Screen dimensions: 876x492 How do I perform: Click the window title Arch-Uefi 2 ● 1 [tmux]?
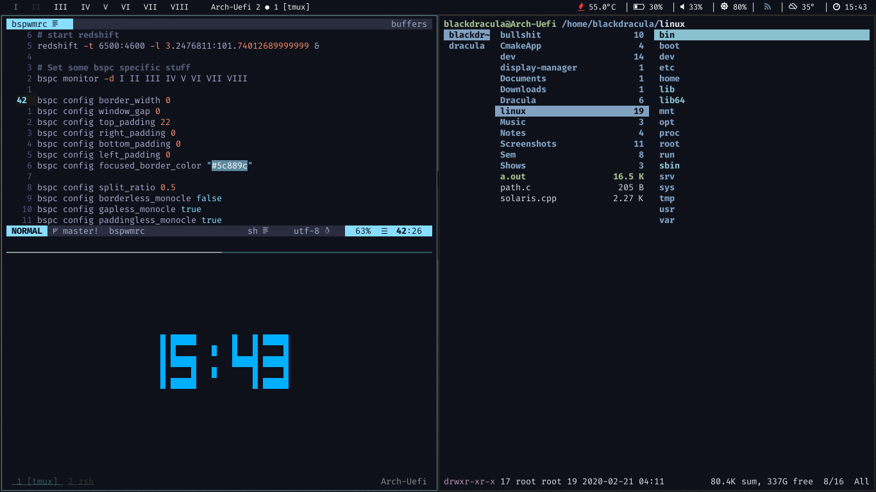pyautogui.click(x=260, y=7)
